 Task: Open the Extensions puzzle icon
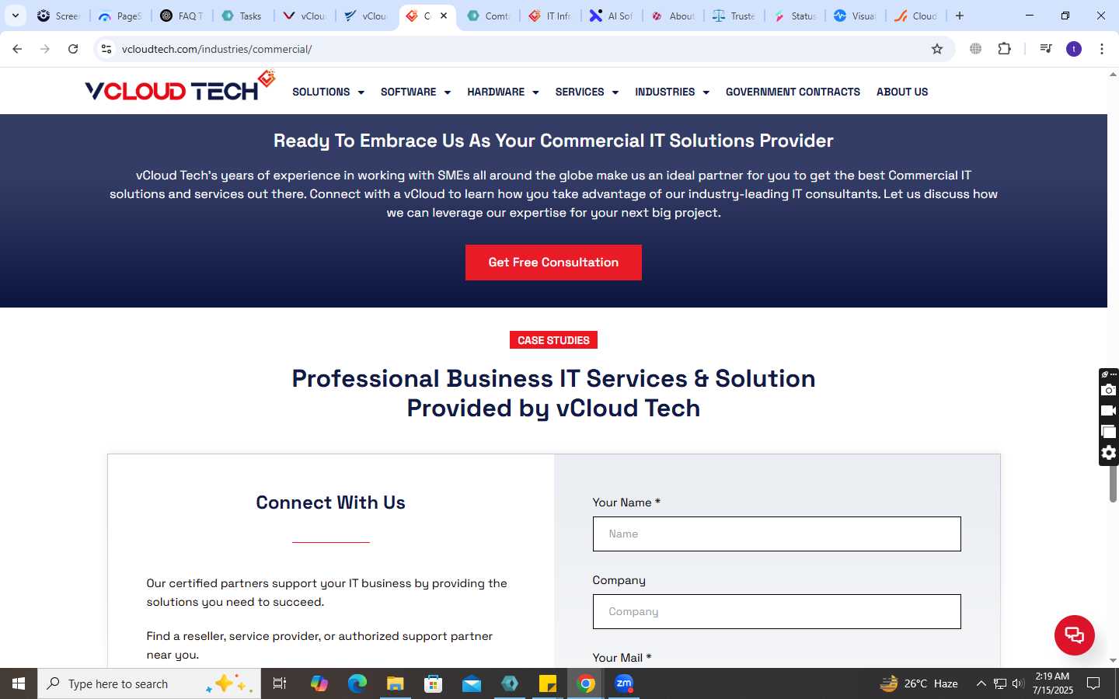coord(1004,49)
